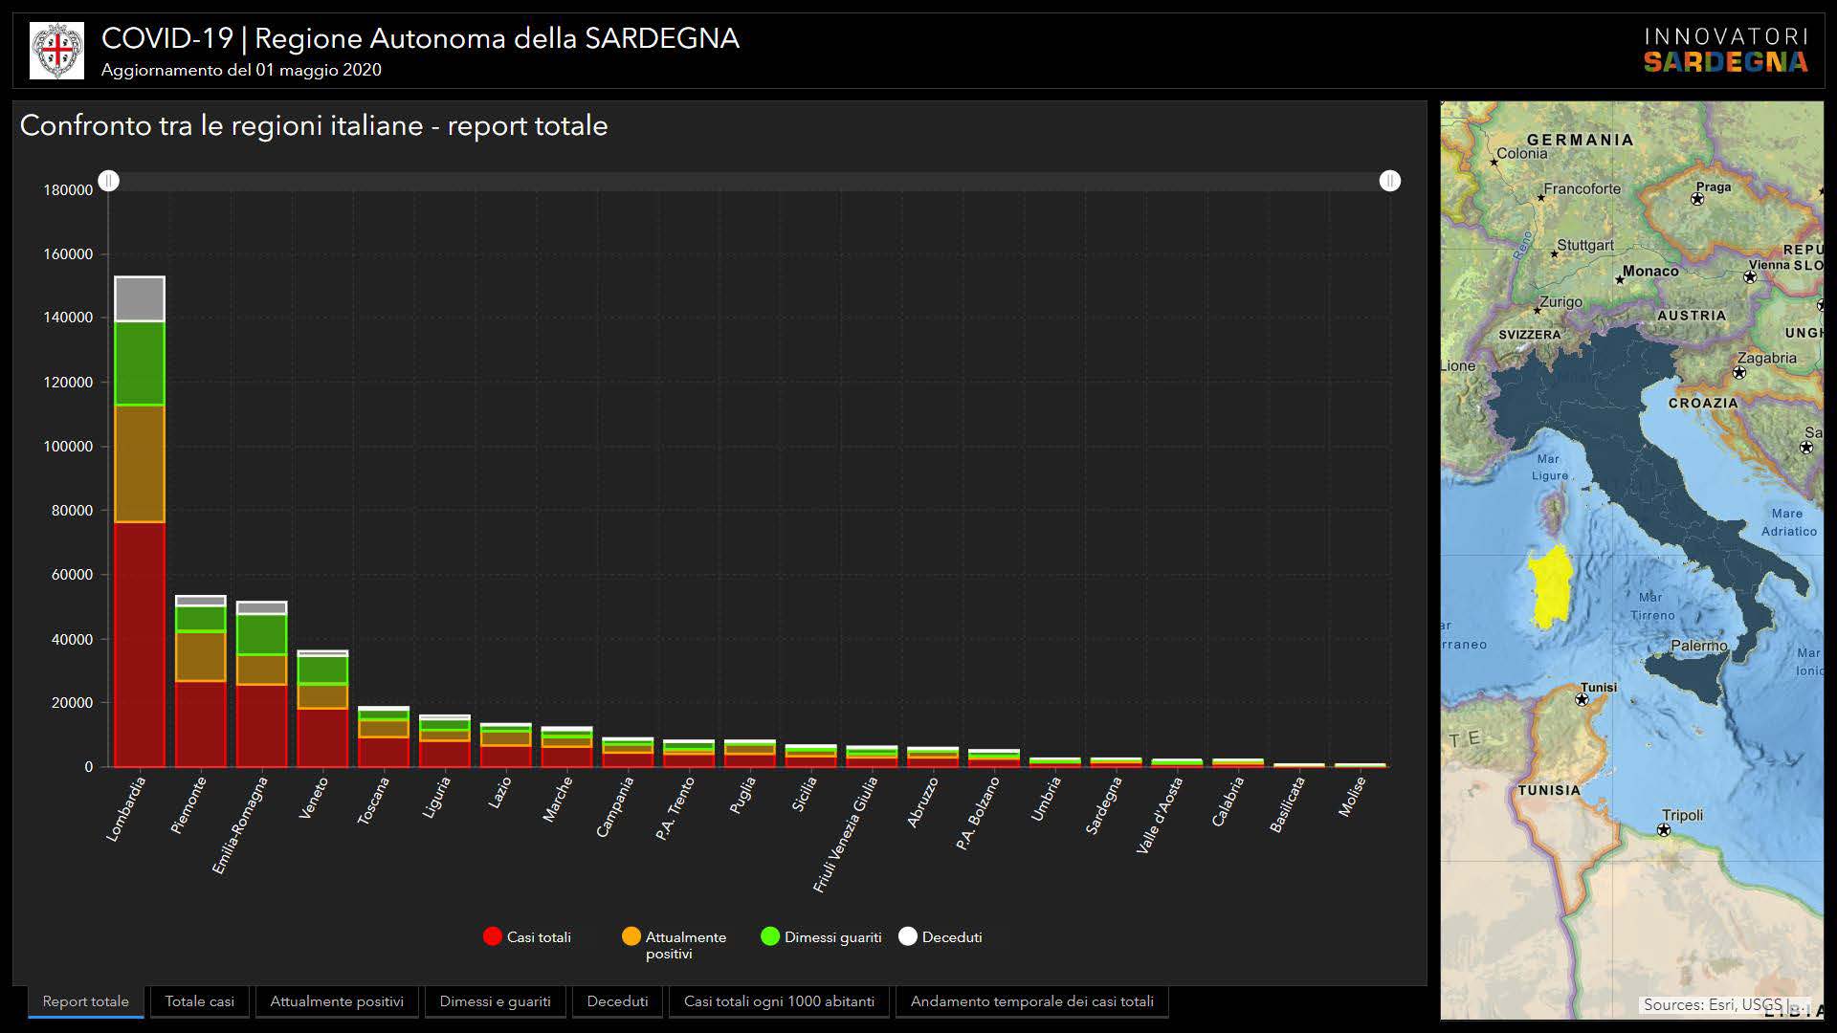The height and width of the screenshot is (1033, 1837).
Task: Click the Tunisi capital marker on map
Action: click(x=1582, y=700)
